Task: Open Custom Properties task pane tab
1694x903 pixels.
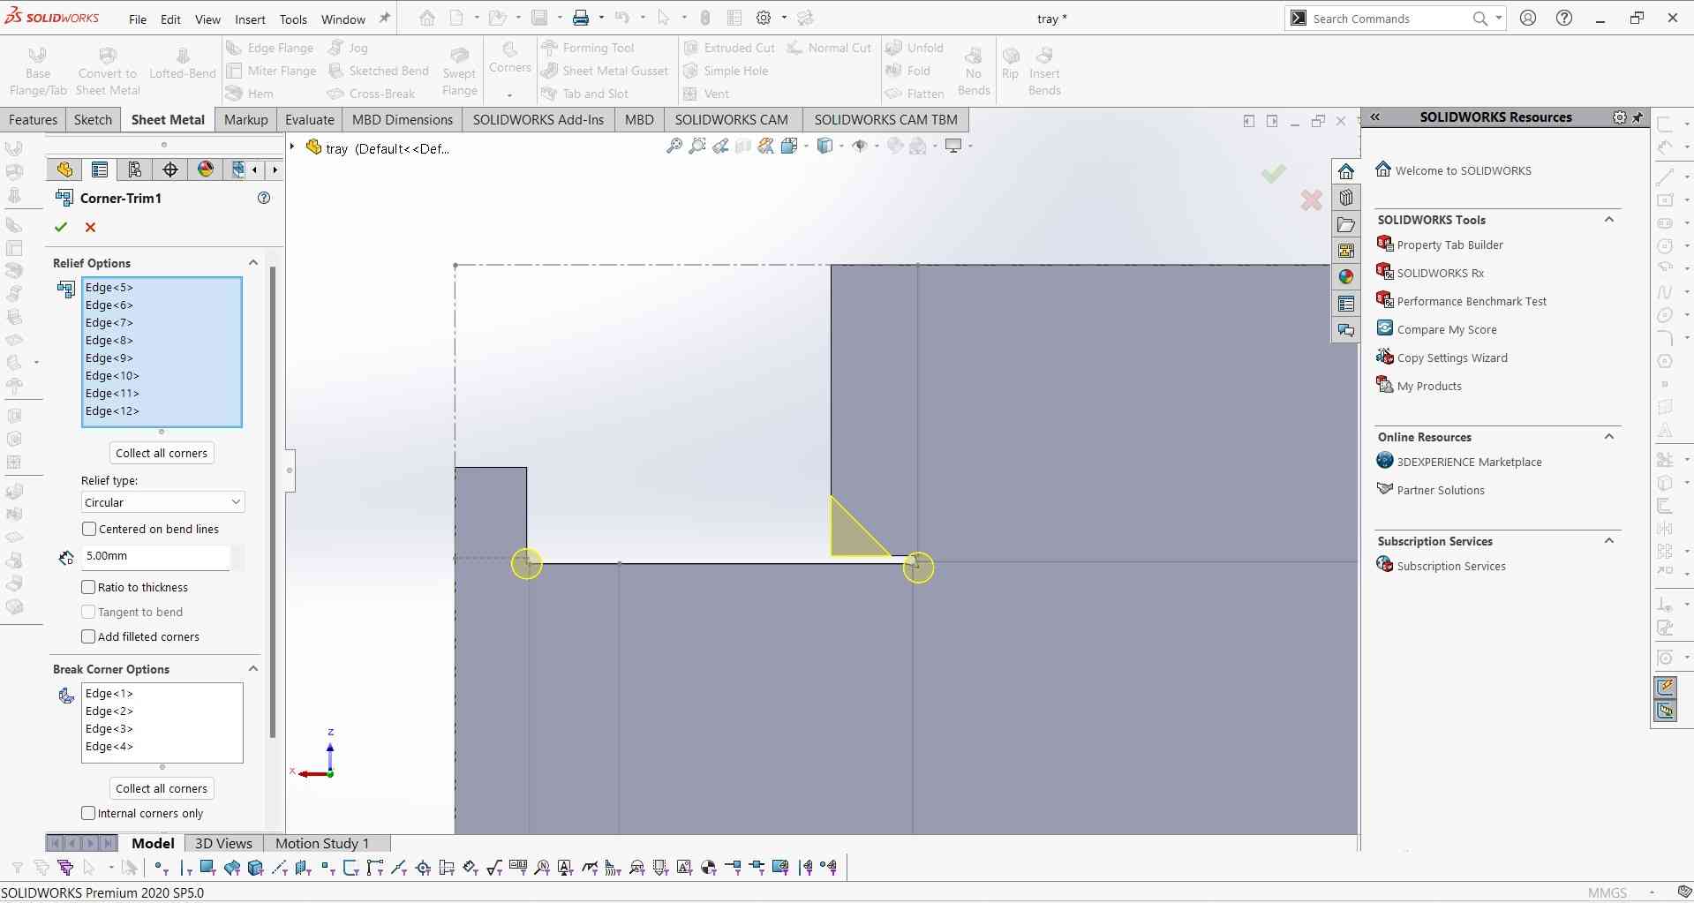Action: (1346, 304)
